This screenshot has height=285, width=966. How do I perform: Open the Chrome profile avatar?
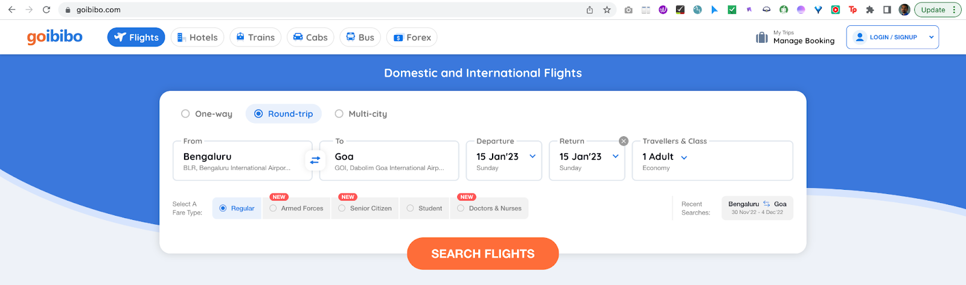tap(904, 10)
